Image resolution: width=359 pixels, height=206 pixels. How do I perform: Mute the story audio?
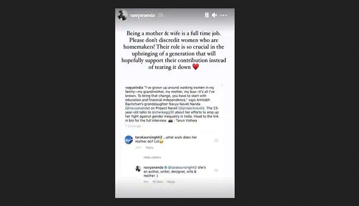pyautogui.click(x=214, y=15)
